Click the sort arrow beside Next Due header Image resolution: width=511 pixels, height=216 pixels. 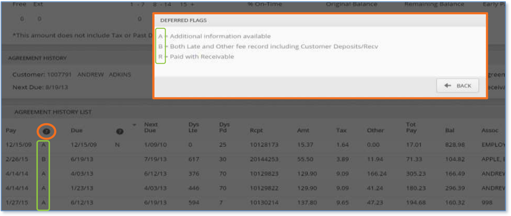tap(134, 124)
